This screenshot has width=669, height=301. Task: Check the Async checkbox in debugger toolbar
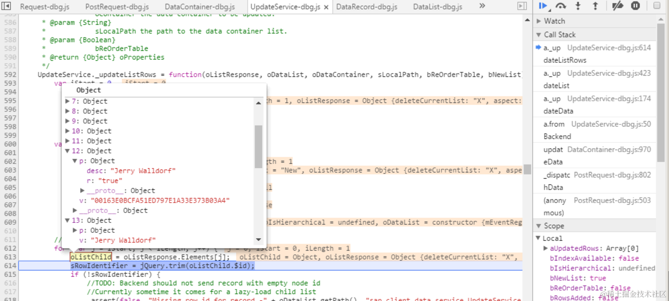(657, 5)
